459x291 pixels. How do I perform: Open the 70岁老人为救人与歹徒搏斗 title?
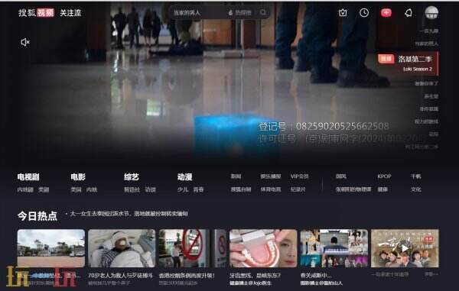click(121, 275)
